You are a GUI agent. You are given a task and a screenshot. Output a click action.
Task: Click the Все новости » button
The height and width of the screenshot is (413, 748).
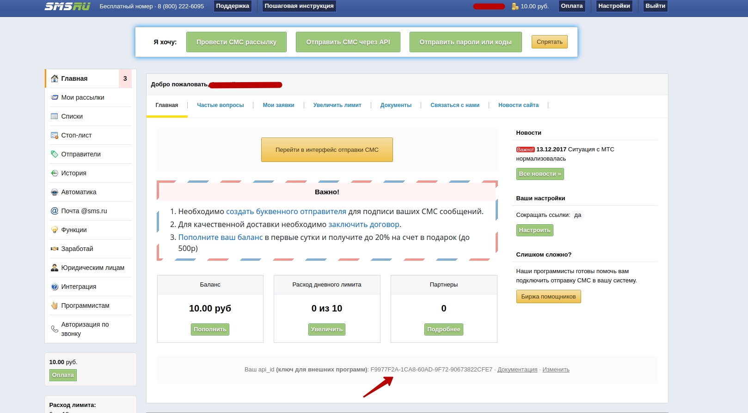(x=540, y=174)
